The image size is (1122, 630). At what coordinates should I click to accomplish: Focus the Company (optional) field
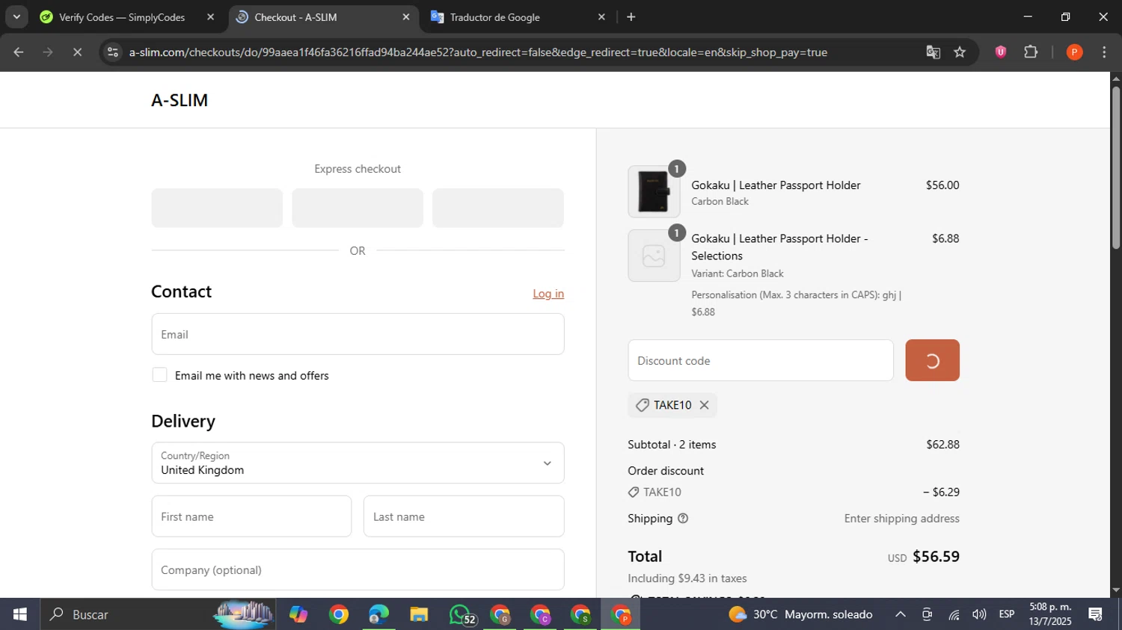click(358, 570)
